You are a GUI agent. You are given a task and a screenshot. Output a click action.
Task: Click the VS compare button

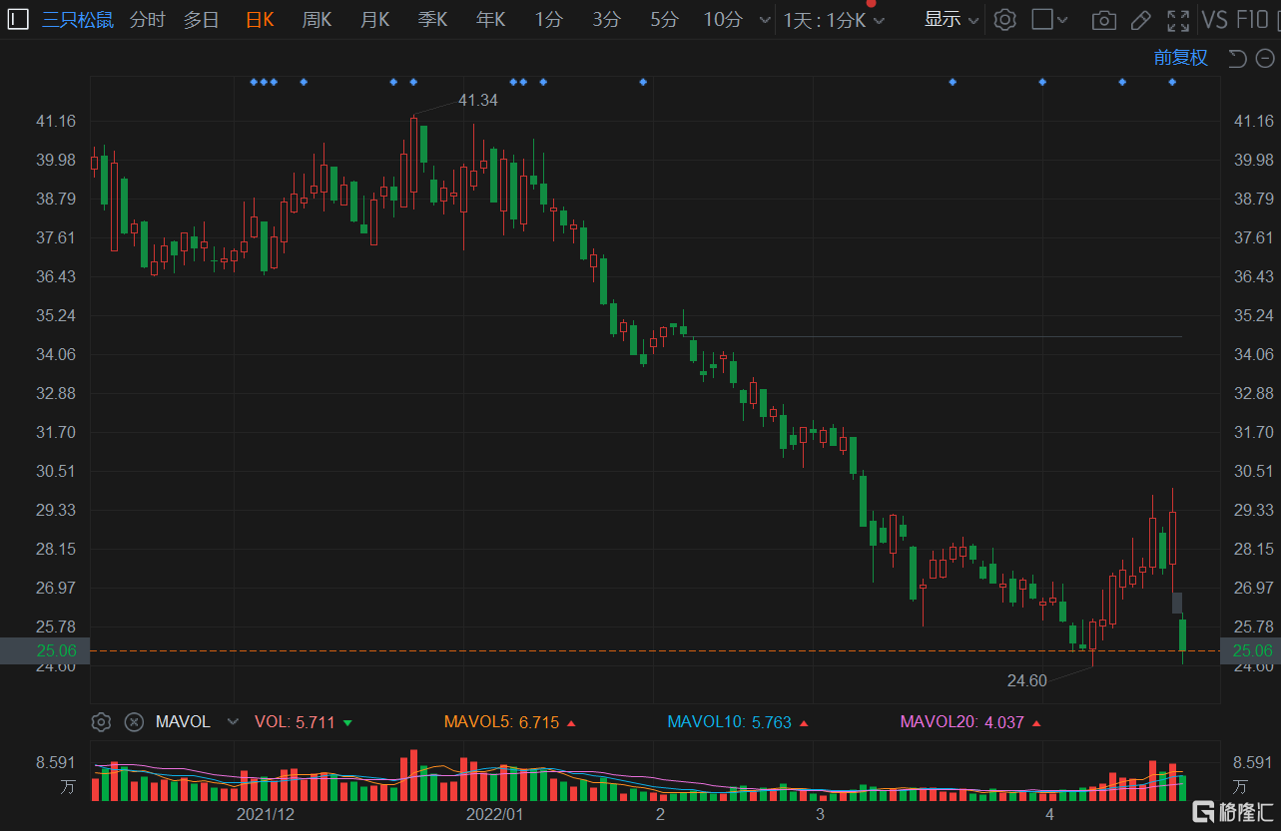(1215, 19)
